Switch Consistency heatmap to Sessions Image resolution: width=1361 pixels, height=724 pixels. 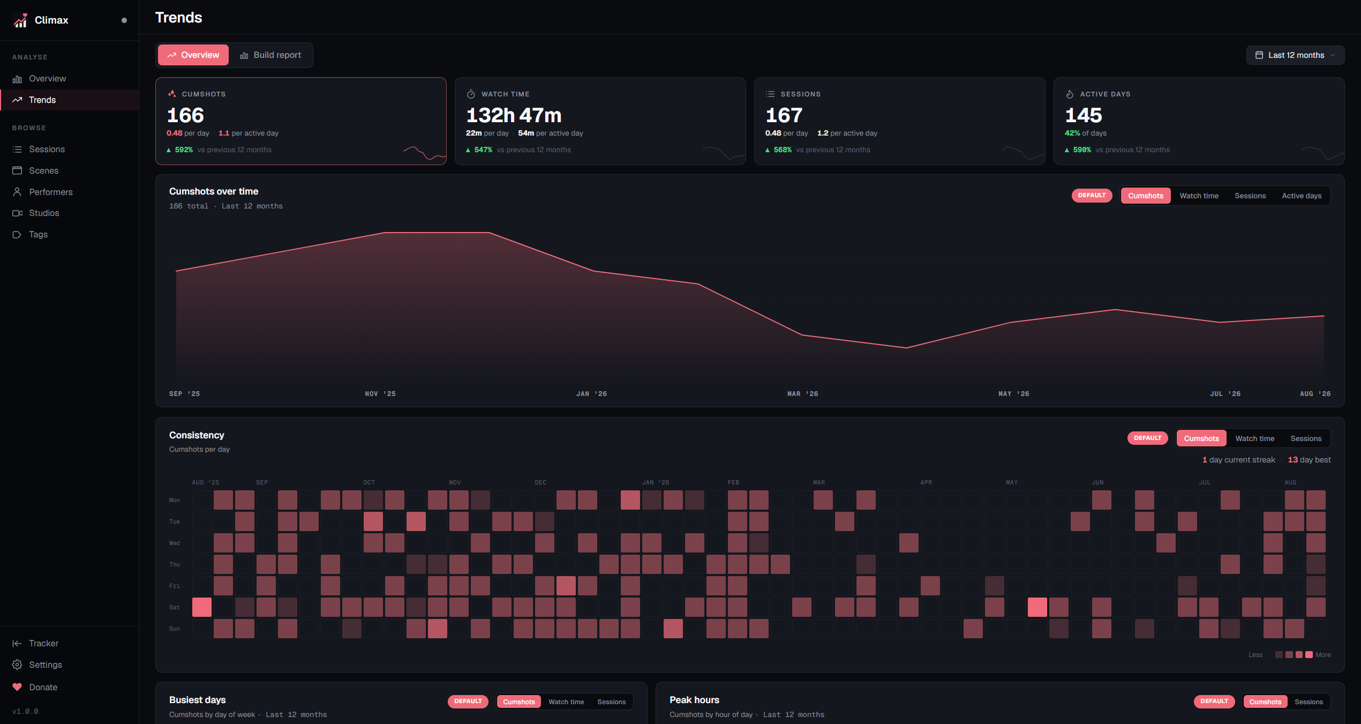pos(1306,438)
